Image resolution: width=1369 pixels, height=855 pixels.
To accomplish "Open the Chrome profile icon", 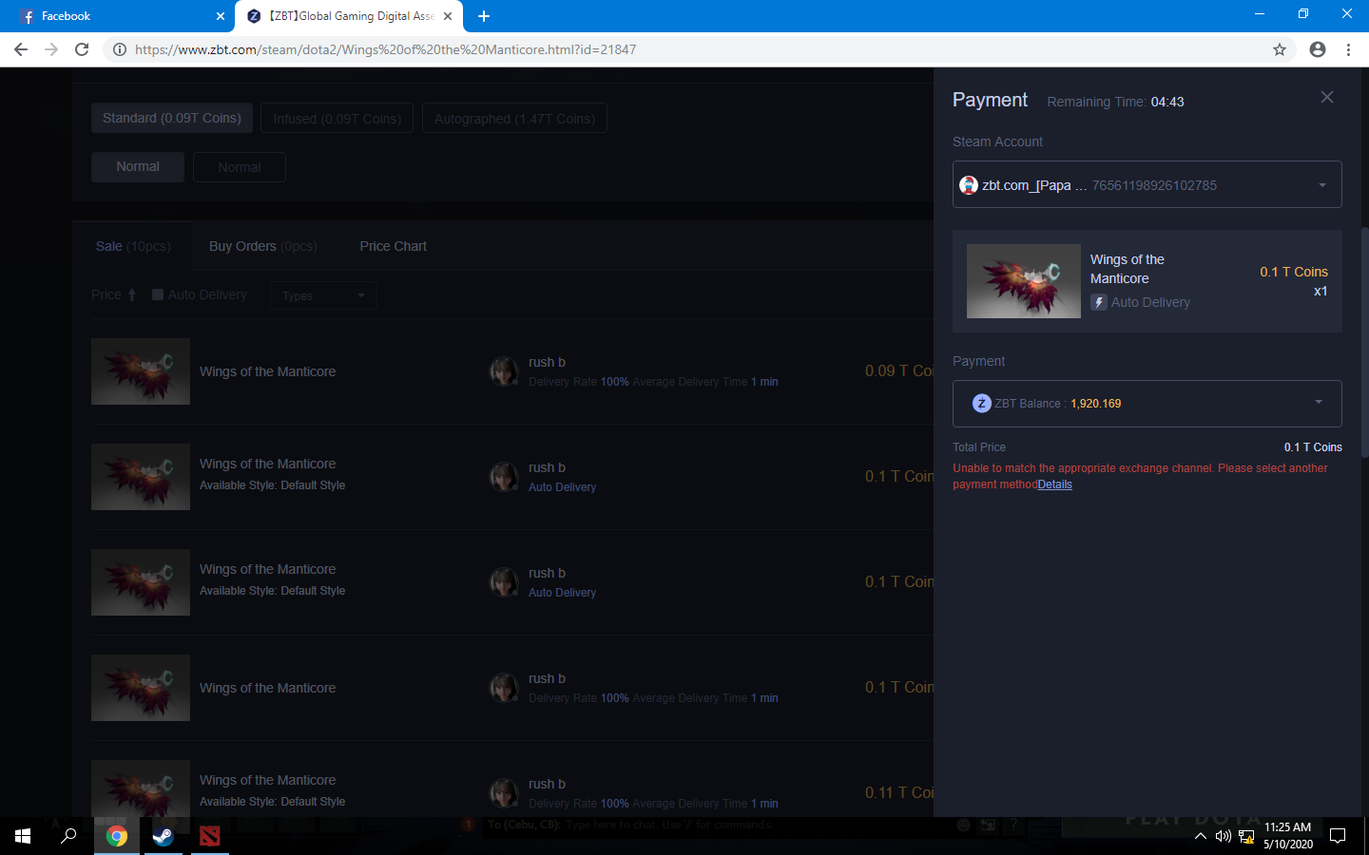I will pos(1318,49).
